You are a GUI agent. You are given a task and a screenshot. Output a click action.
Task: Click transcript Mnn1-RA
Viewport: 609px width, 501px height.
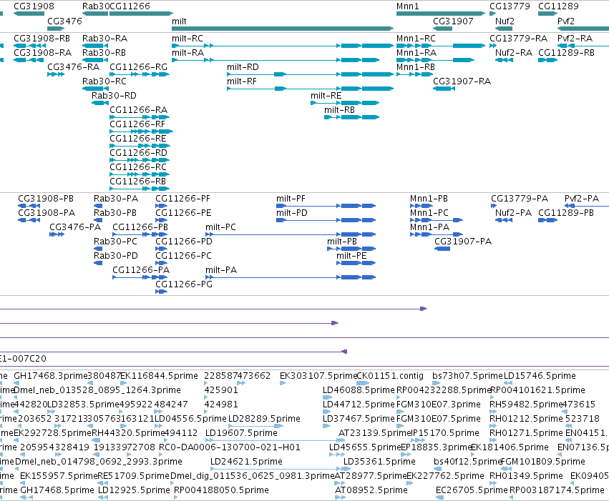pyautogui.click(x=435, y=60)
